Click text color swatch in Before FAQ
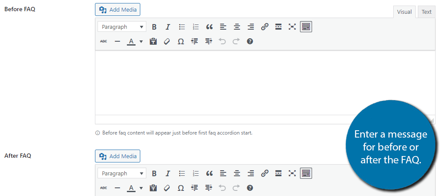The width and height of the screenshot is (442, 196). pos(131,42)
